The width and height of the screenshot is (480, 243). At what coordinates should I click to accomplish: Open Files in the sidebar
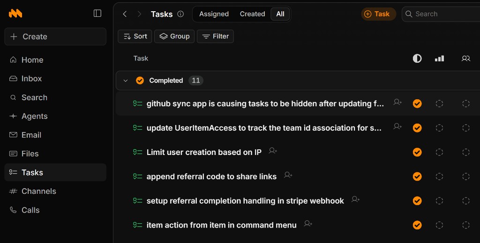coord(55,154)
